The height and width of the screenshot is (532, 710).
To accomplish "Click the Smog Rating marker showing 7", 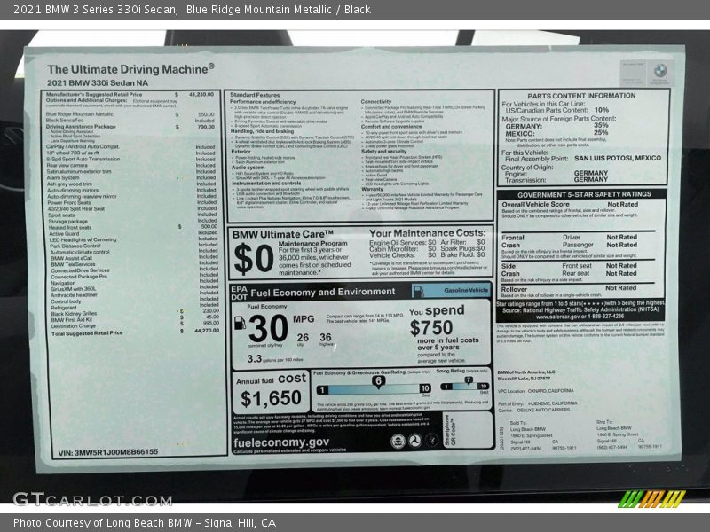I will tap(468, 378).
